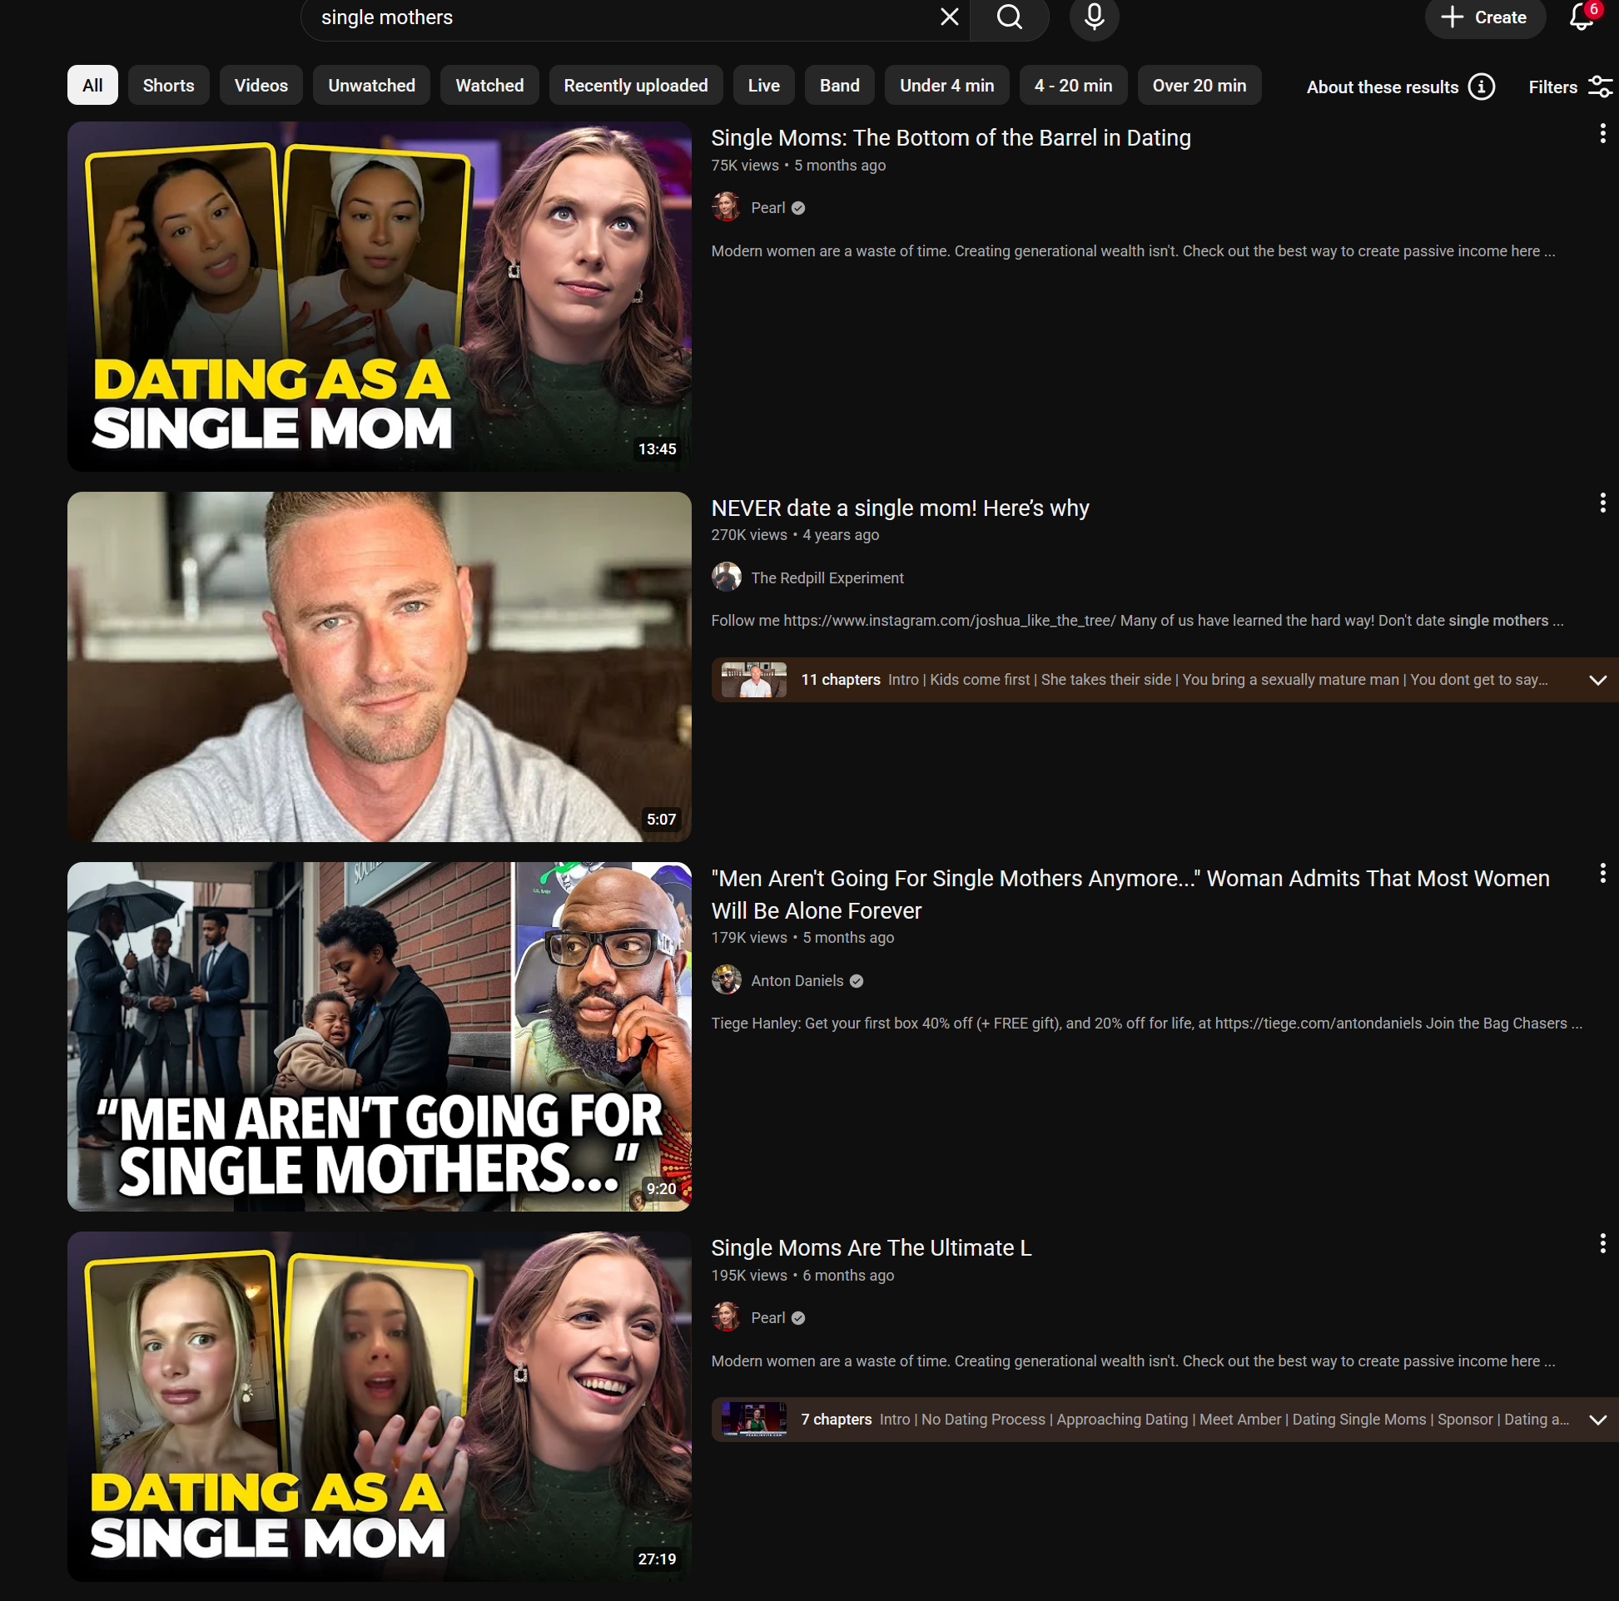Select the Under 4 min chip
The image size is (1619, 1601).
point(946,86)
